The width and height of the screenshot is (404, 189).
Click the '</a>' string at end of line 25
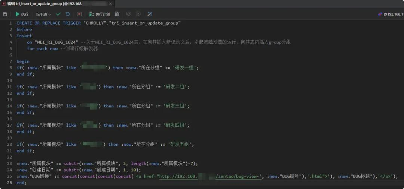[385, 176]
